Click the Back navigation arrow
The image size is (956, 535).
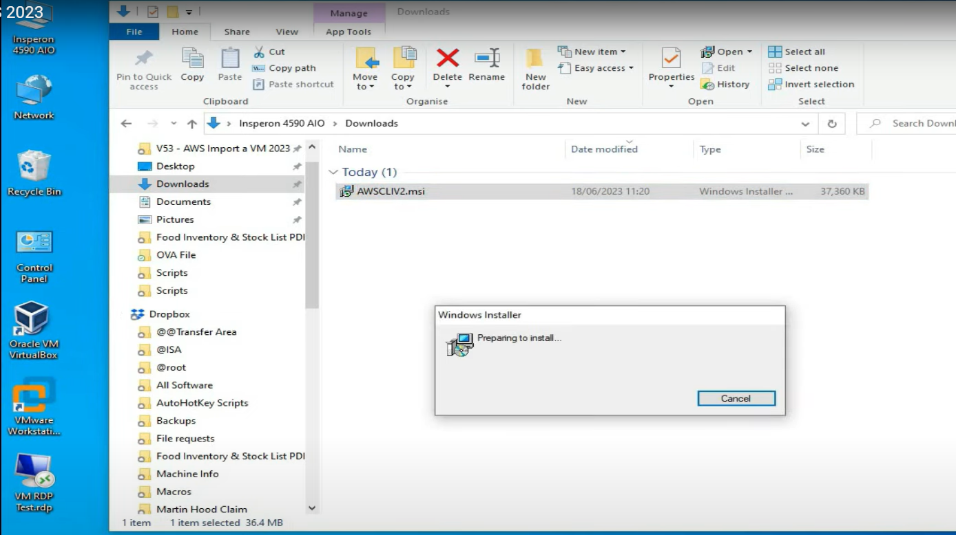pos(126,124)
